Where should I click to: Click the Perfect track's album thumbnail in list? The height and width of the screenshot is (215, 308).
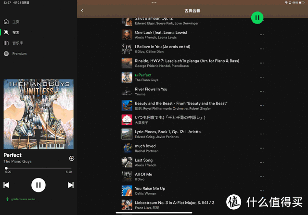point(127,77)
